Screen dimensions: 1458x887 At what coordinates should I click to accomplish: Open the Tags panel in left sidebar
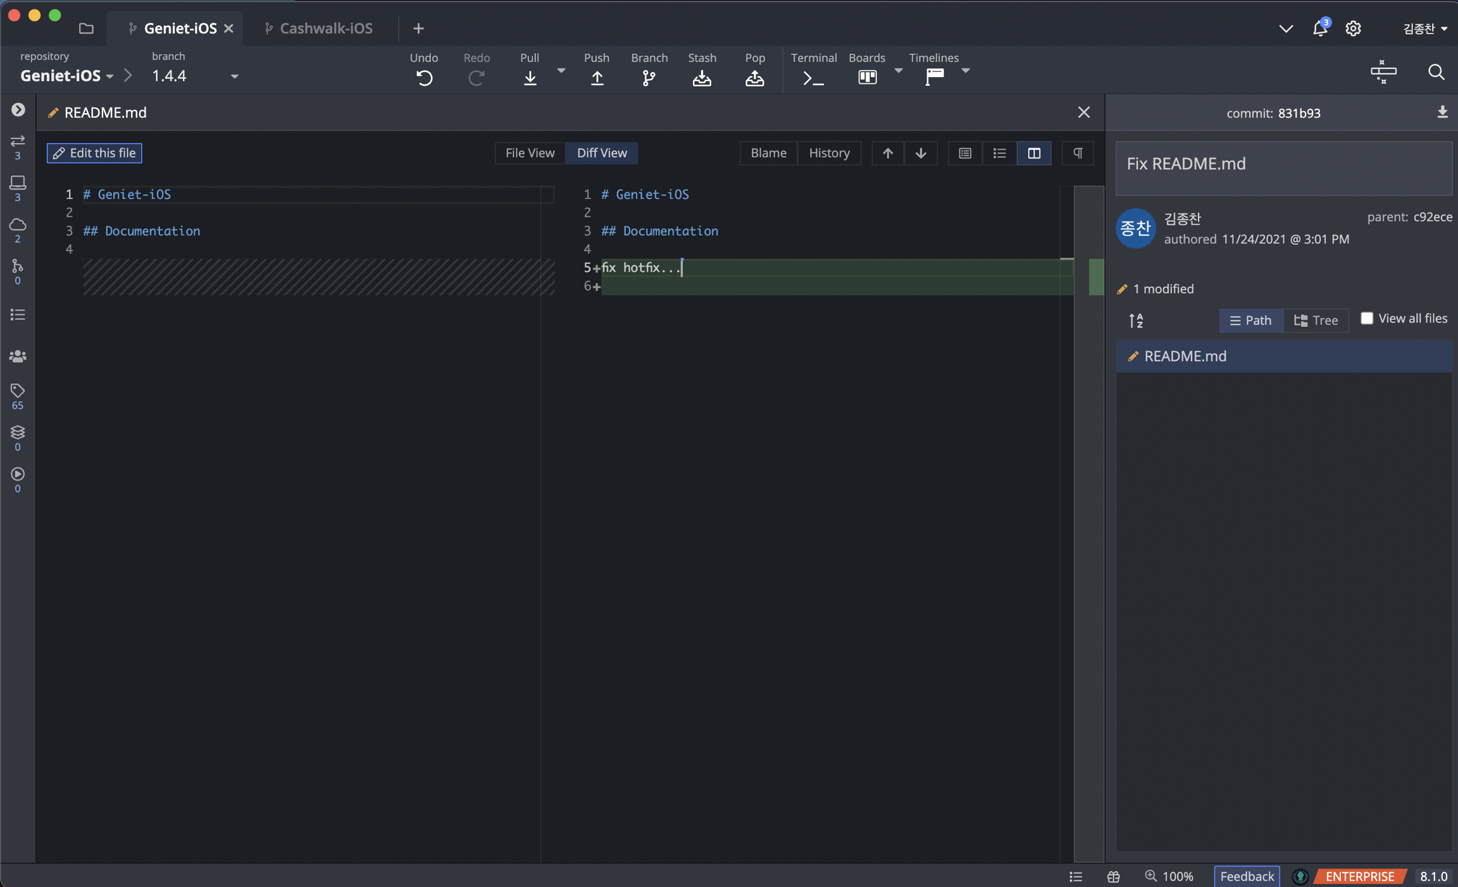[x=17, y=391]
